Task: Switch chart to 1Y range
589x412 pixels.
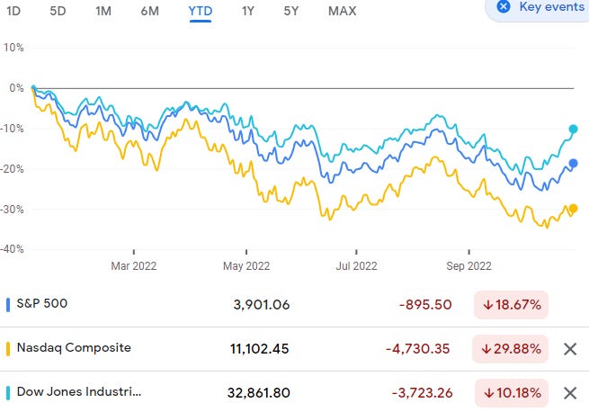Action: click(x=248, y=11)
